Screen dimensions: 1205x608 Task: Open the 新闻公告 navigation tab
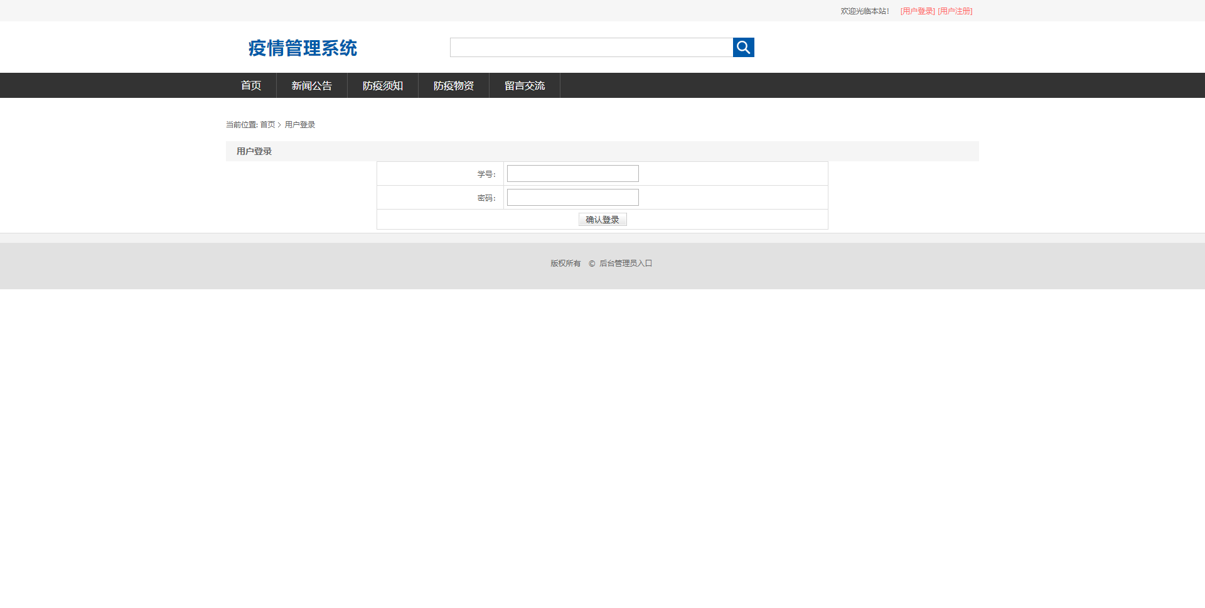point(312,85)
